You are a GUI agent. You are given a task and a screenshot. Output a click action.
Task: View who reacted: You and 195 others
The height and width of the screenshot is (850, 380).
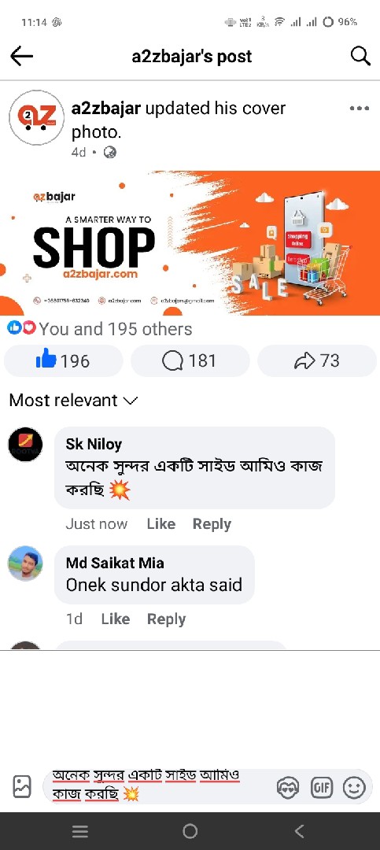point(100,329)
